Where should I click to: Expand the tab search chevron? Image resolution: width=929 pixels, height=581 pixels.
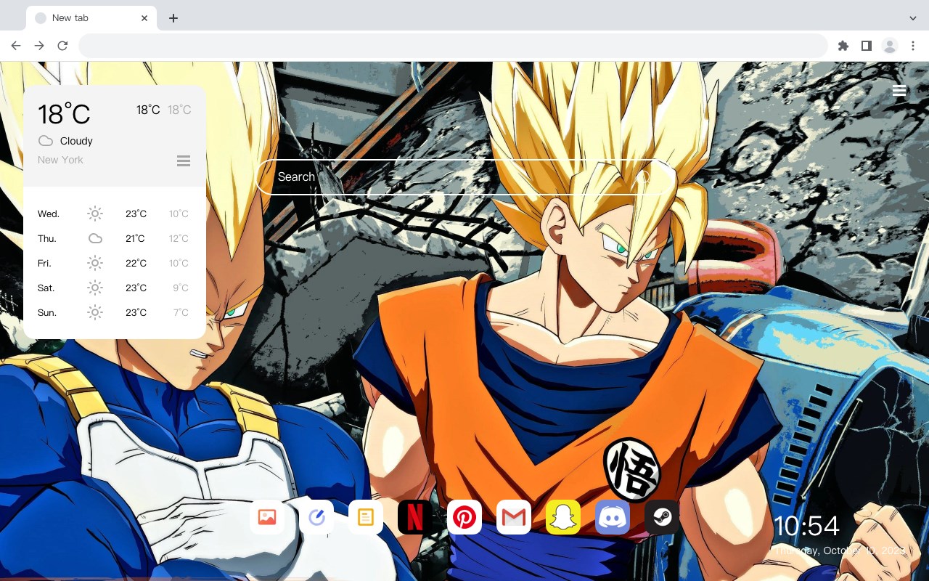pos(912,18)
